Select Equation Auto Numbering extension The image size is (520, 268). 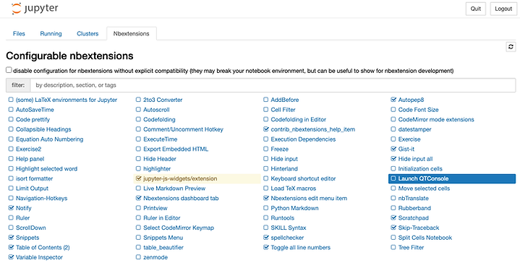click(49, 139)
